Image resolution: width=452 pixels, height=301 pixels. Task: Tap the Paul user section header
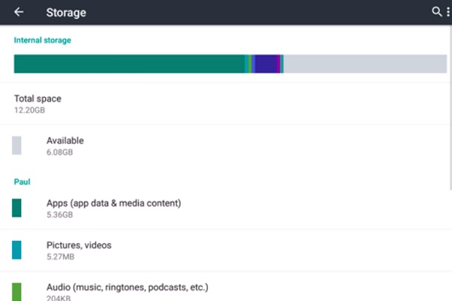(23, 181)
